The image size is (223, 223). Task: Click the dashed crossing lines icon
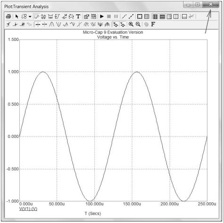click(x=191, y=16)
